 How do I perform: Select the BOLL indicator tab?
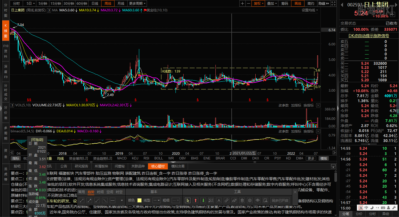point(159,158)
